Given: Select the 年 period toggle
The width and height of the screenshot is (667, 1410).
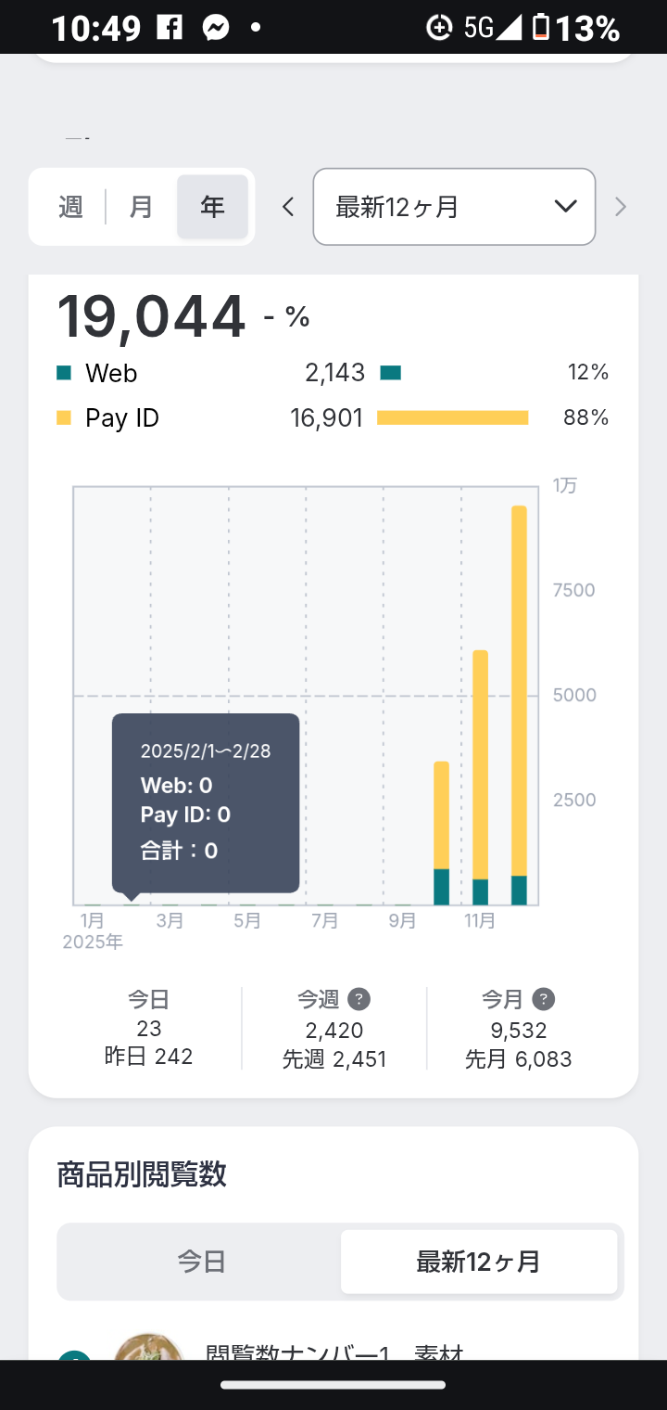Looking at the screenshot, I should [x=212, y=207].
